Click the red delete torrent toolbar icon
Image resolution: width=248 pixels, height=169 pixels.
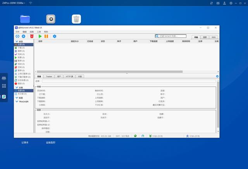tap(32, 36)
